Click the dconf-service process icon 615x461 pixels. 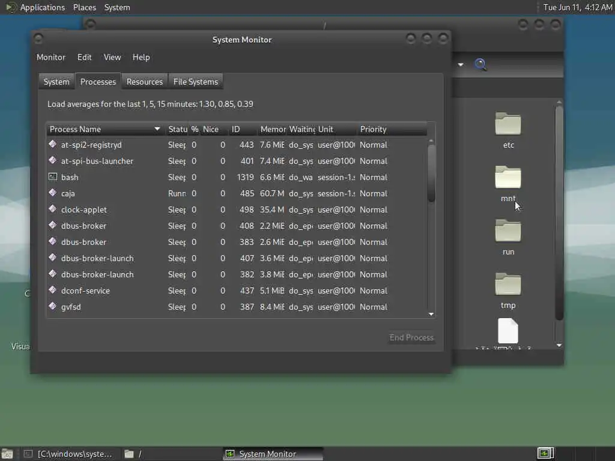(x=53, y=290)
